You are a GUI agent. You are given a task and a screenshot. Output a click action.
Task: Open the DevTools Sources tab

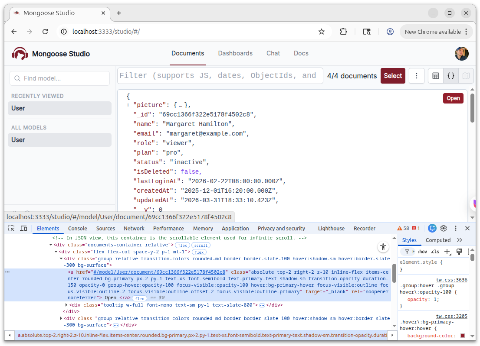coord(105,228)
